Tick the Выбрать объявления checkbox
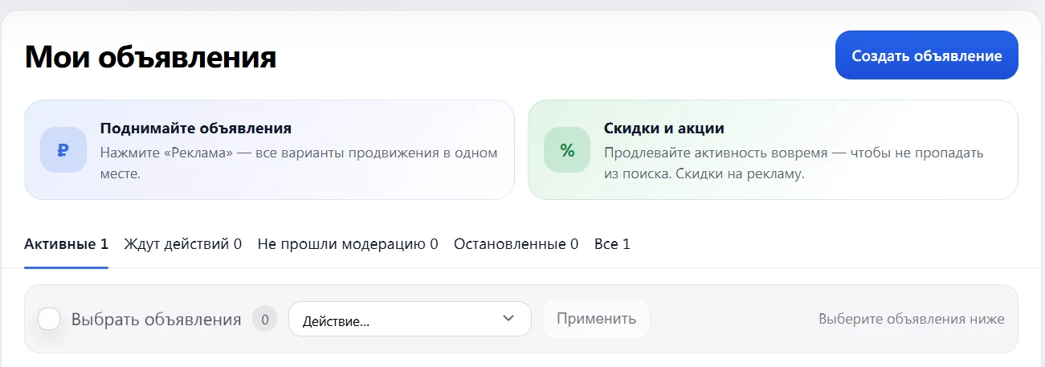The width and height of the screenshot is (1045, 367). pyautogui.click(x=50, y=319)
